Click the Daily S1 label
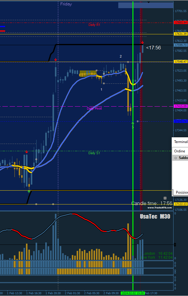The image size is (188, 296). 94,153
